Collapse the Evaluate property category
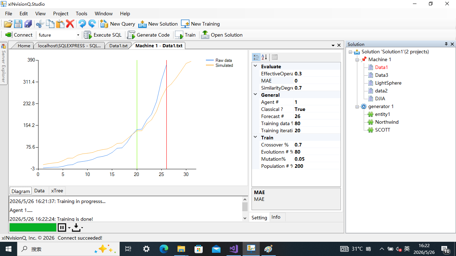The image size is (456, 256). [255, 66]
